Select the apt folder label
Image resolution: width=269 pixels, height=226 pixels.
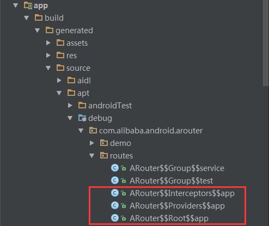[x=83, y=93]
